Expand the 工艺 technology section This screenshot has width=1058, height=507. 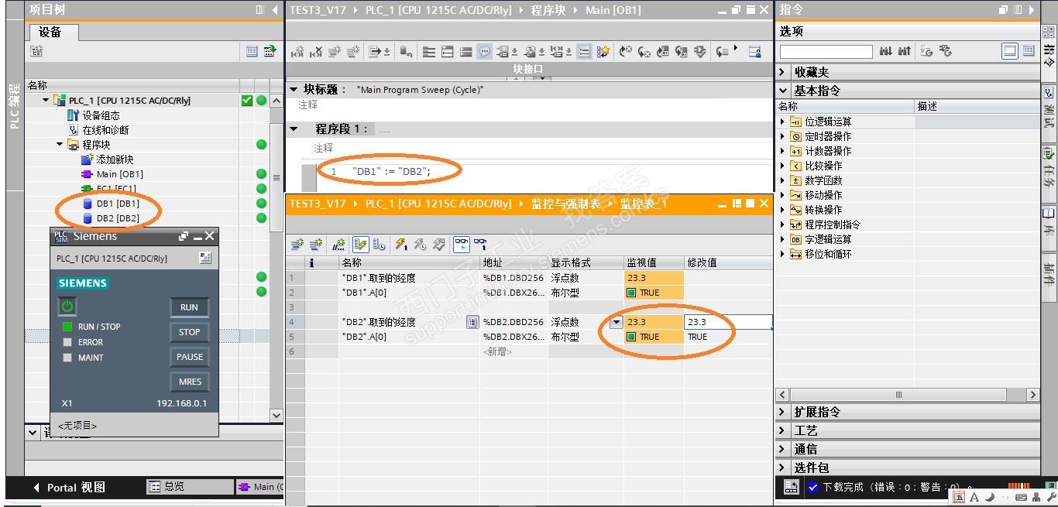pyautogui.click(x=783, y=430)
